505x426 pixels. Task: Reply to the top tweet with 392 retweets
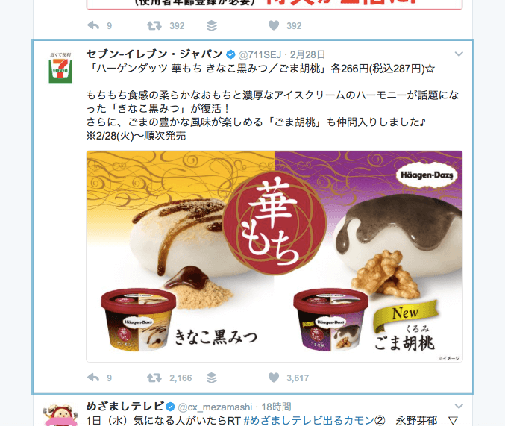click(93, 25)
